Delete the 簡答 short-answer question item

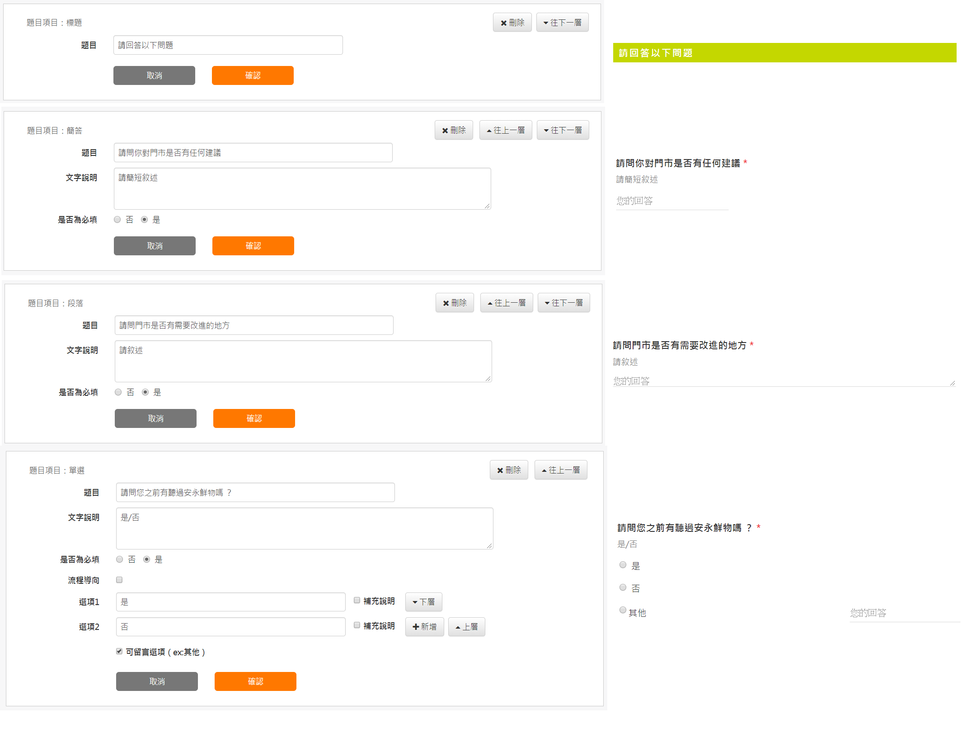[x=454, y=130]
